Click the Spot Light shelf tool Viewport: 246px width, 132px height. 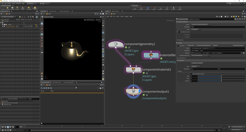[12, 8]
